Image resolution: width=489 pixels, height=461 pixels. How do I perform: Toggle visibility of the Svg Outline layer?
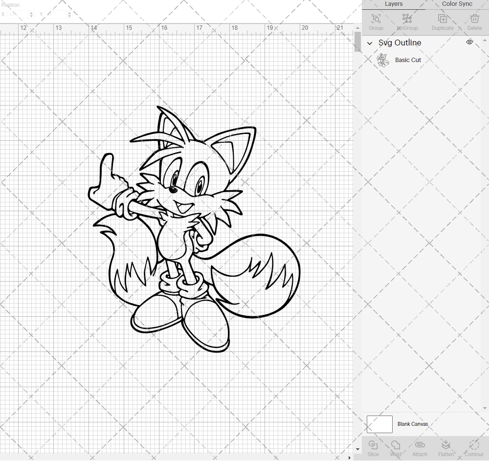click(x=469, y=42)
